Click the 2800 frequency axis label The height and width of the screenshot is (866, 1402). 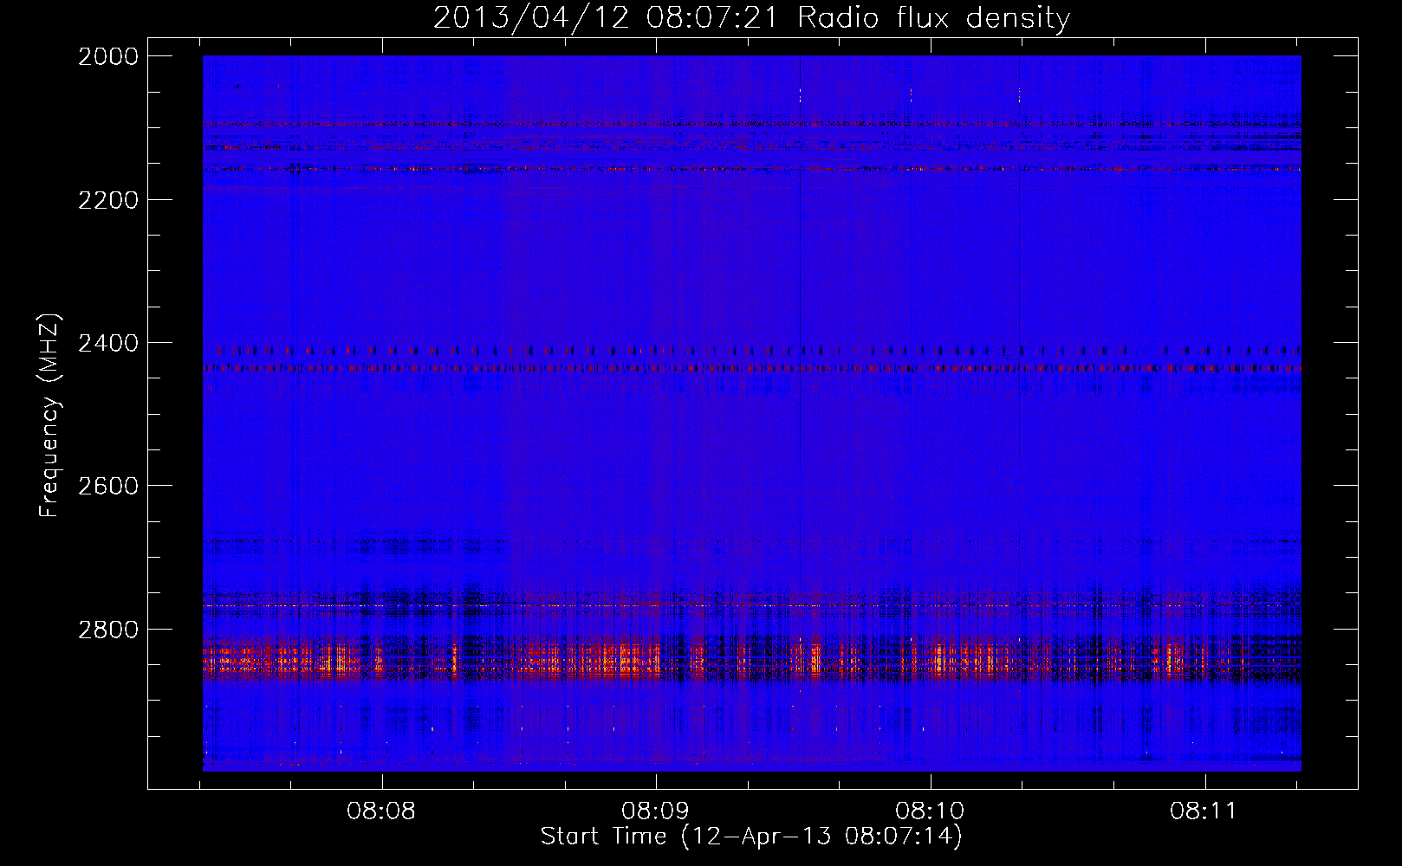(108, 630)
